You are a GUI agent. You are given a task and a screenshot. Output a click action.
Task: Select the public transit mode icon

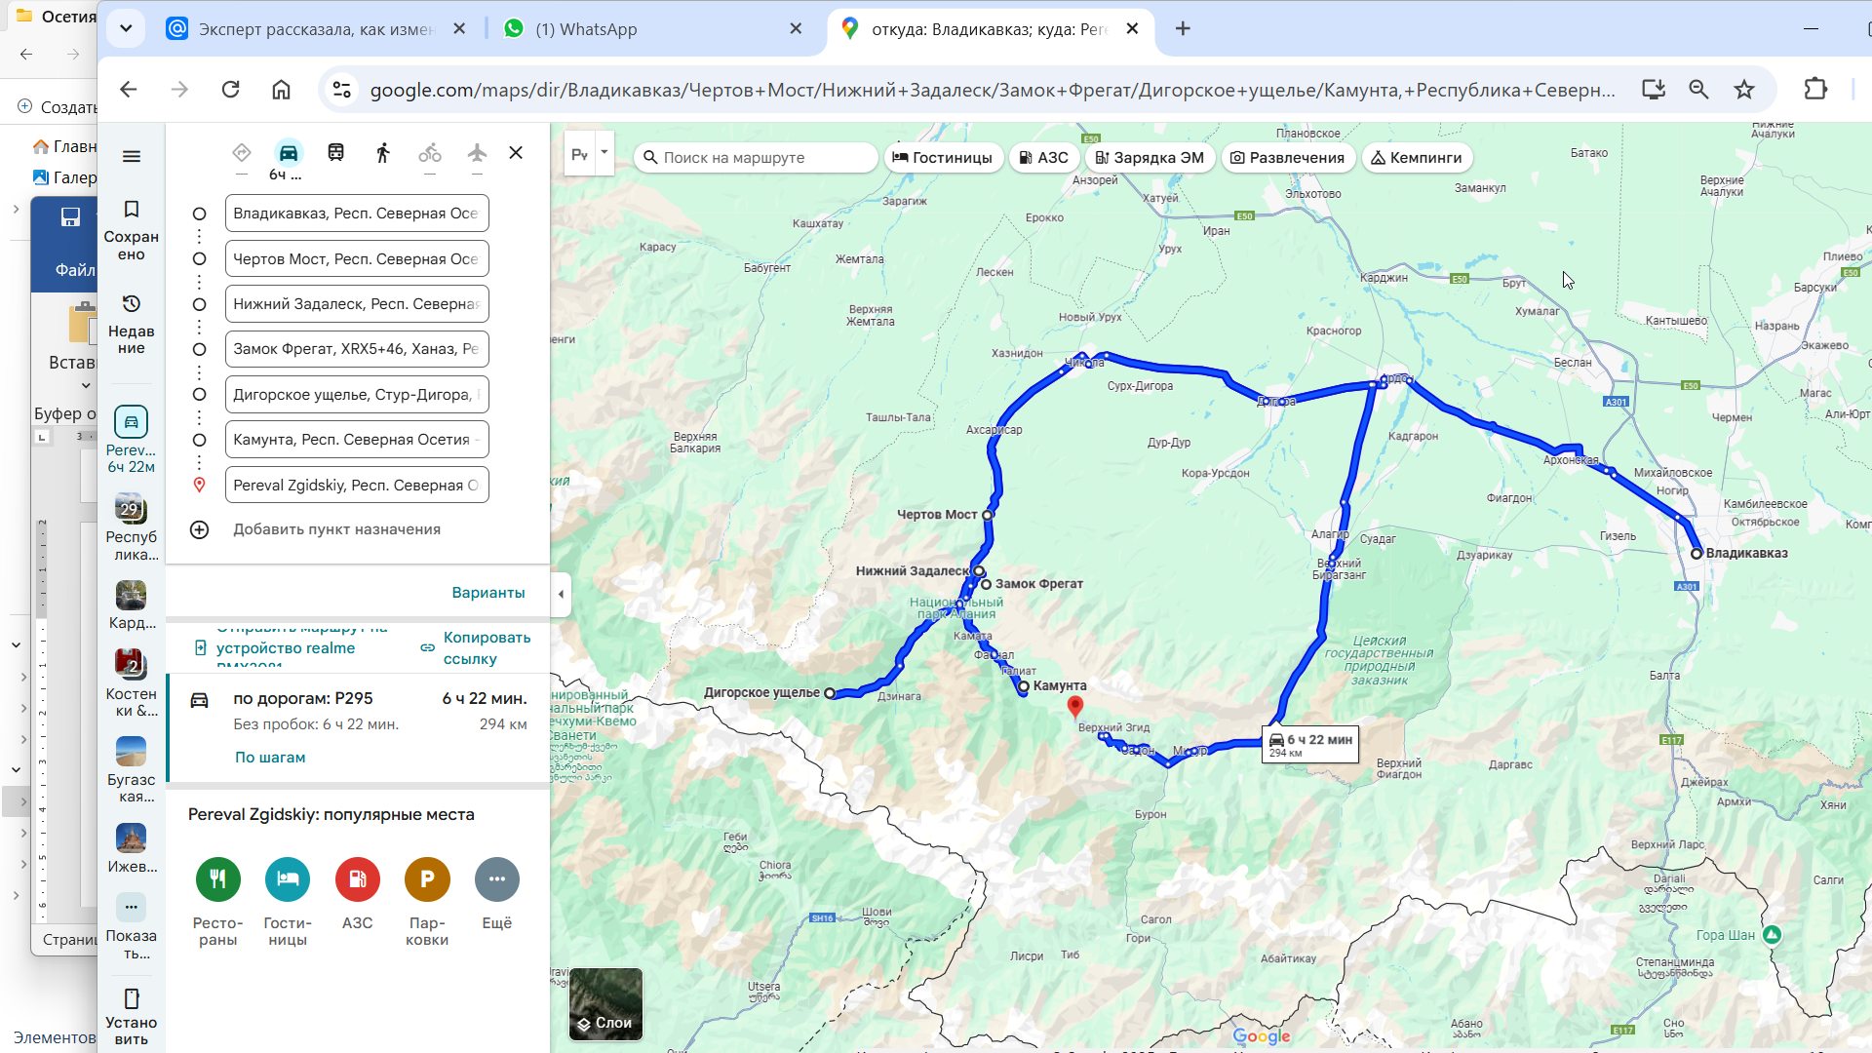335,153
